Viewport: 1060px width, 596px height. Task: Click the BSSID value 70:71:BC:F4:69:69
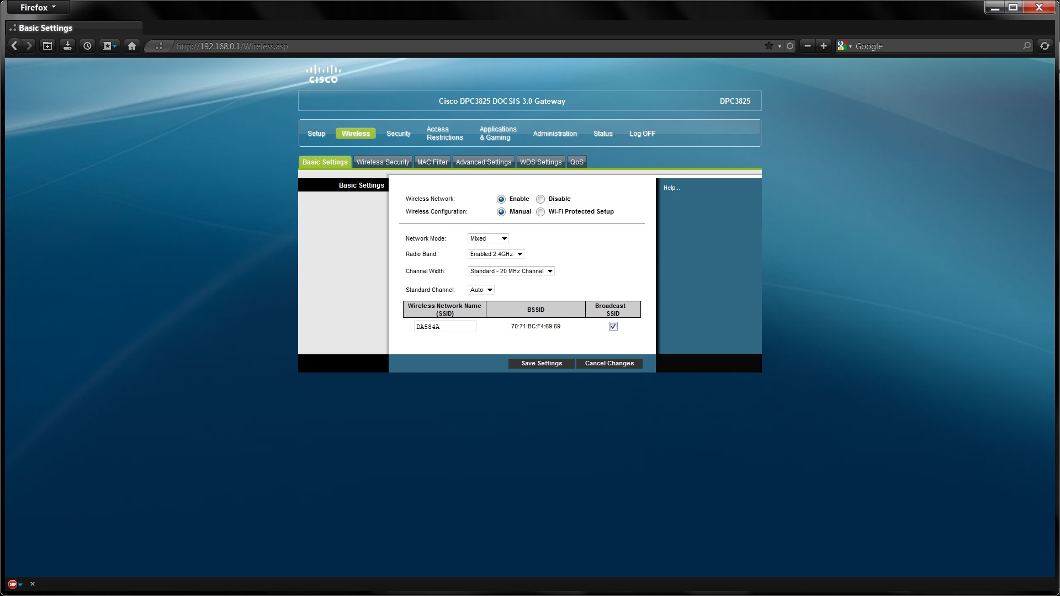[536, 327]
